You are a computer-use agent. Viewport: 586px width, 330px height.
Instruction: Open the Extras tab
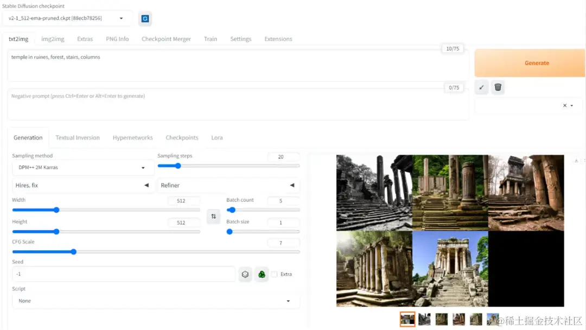(85, 39)
